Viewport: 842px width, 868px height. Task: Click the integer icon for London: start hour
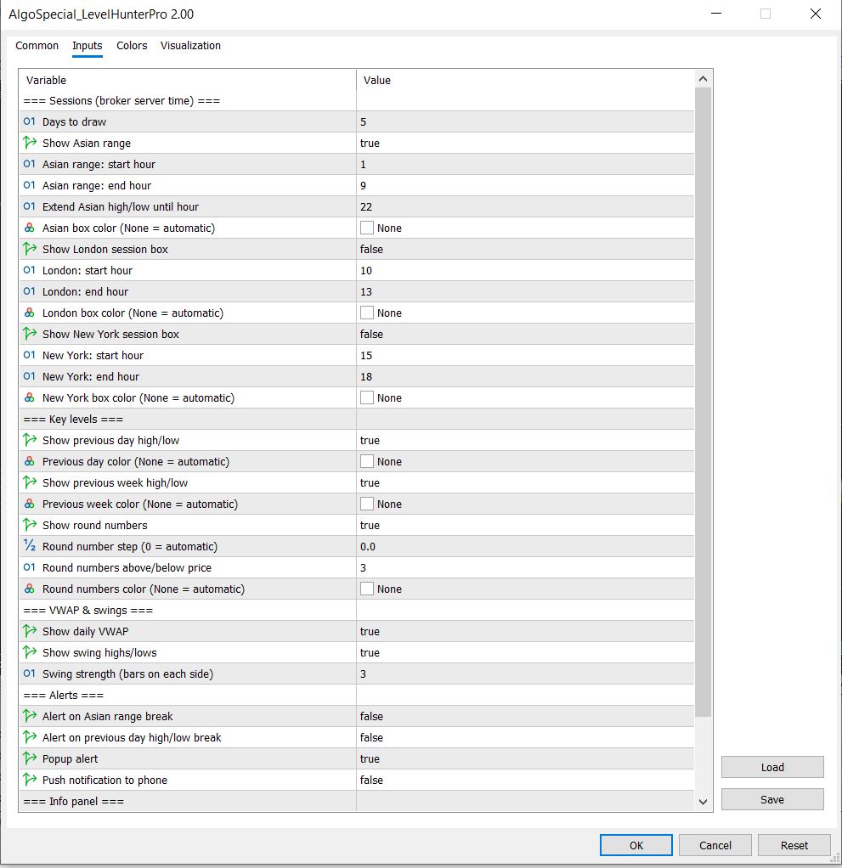(30, 270)
